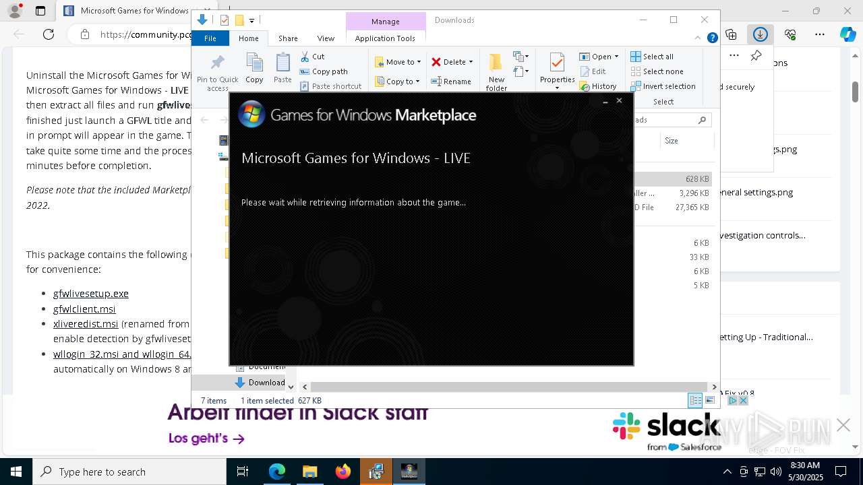Image resolution: width=863 pixels, height=485 pixels.
Task: Open Edge settings and more menu
Action: click(x=820, y=34)
